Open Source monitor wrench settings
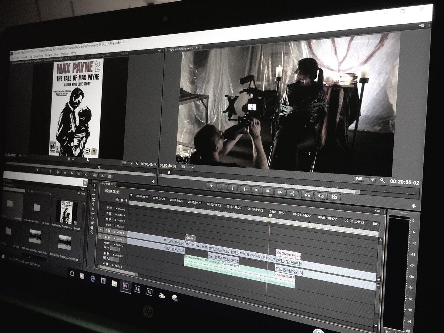This screenshot has width=444, height=333. [137, 164]
